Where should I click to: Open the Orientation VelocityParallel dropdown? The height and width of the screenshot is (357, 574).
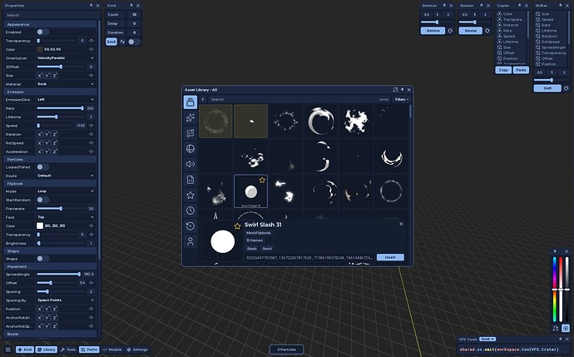[65, 58]
